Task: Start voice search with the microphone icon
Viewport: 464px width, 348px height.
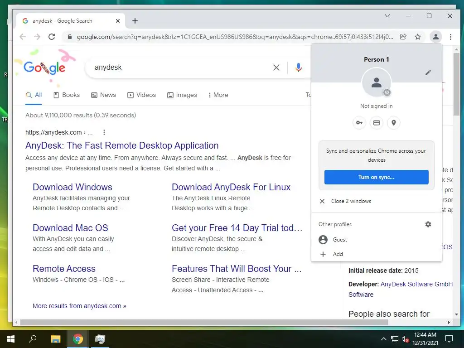Action: 299,68
